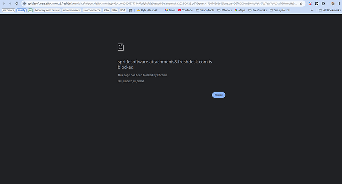The height and width of the screenshot is (184, 342).
Task: Open the saasly tab group chip
Action: [x=21, y=10]
